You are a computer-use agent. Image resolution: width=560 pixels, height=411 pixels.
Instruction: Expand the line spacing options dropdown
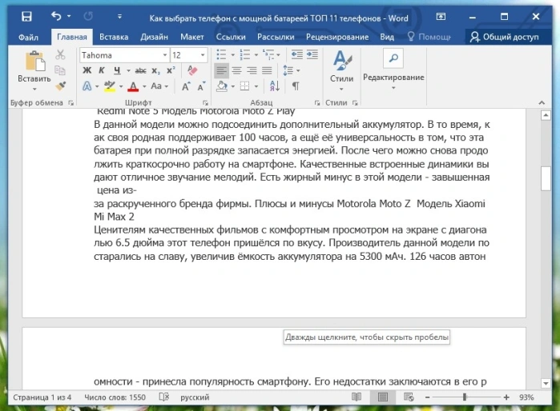(298, 70)
